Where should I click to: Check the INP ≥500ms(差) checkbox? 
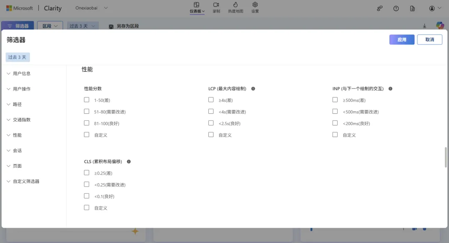[335, 100]
